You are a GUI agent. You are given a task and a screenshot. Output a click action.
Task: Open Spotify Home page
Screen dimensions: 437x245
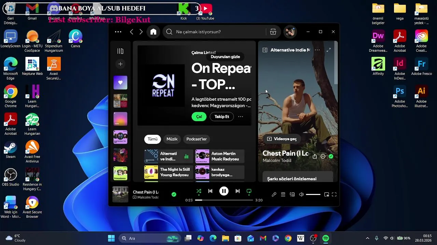click(153, 32)
